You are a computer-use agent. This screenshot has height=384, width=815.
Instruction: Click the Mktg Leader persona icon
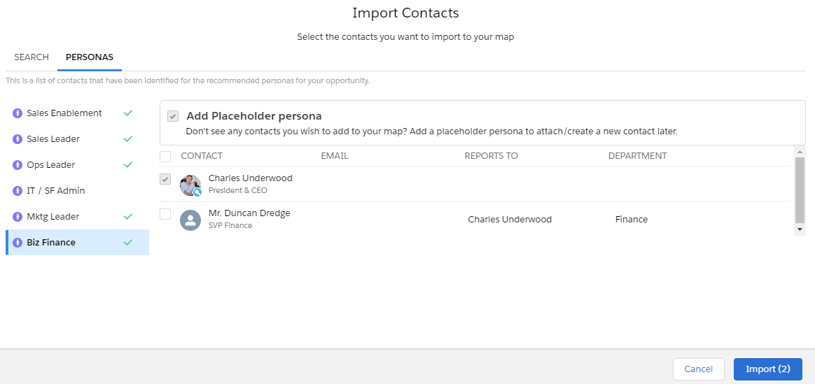(x=17, y=216)
